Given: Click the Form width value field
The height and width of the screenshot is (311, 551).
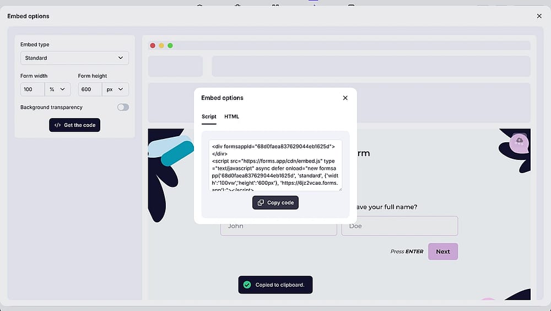Looking at the screenshot, I should (x=33, y=89).
